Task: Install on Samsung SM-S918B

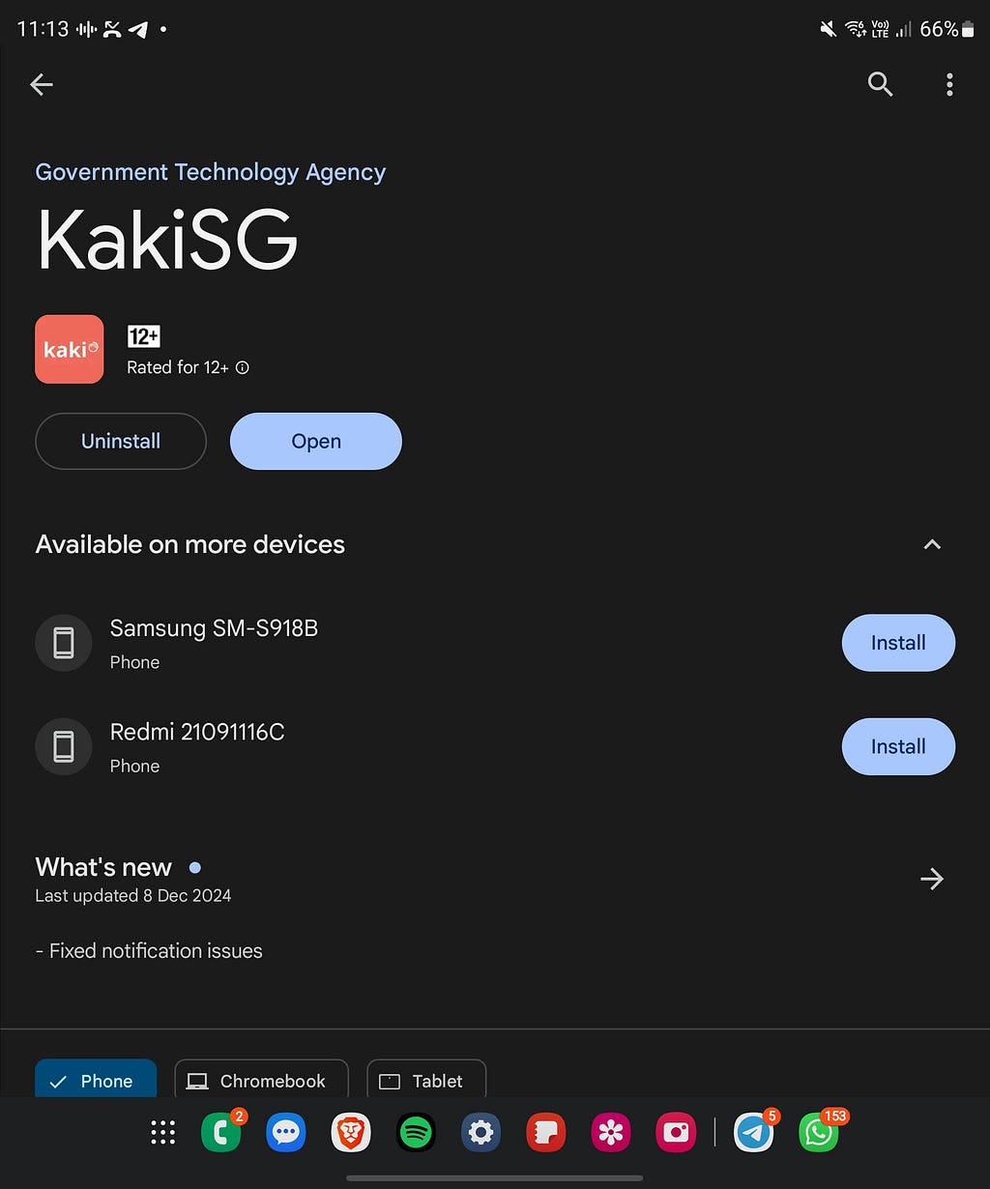Action: point(898,643)
